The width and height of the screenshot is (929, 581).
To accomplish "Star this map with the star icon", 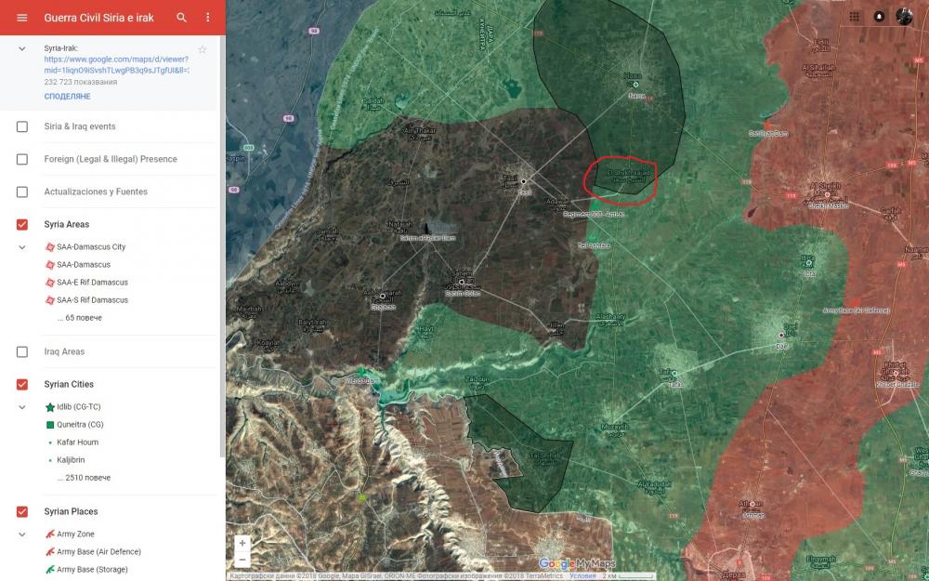I will (x=203, y=48).
